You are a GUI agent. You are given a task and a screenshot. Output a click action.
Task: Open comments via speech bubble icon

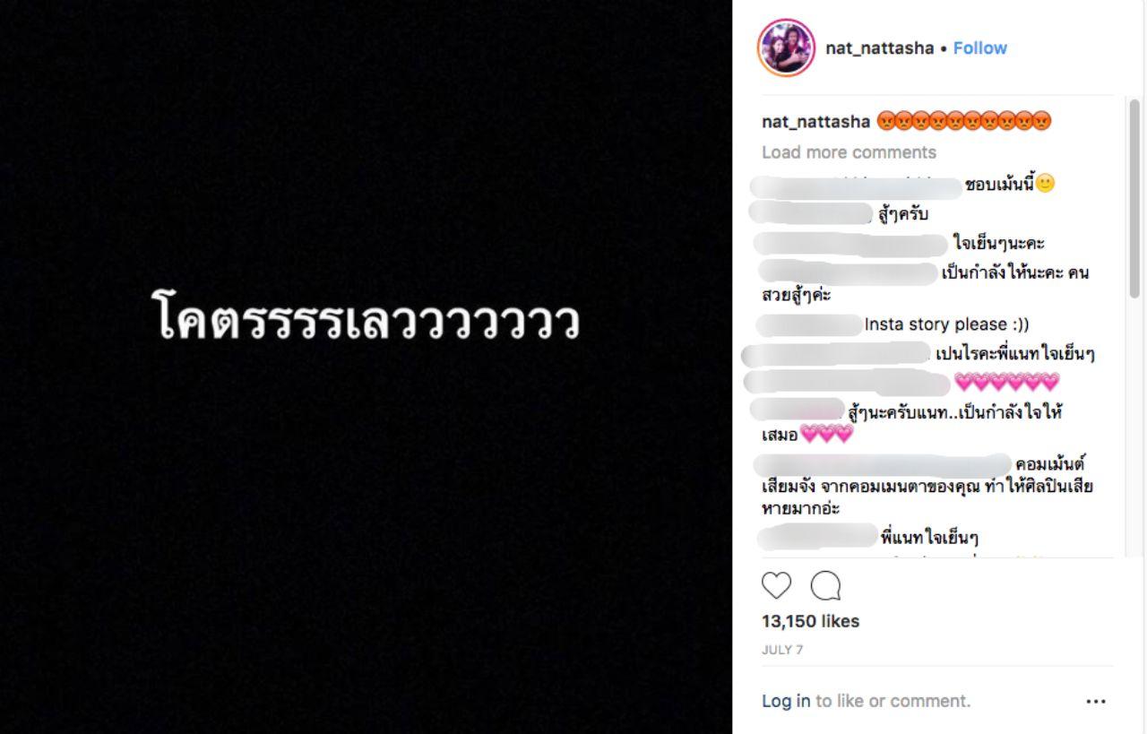click(x=825, y=585)
